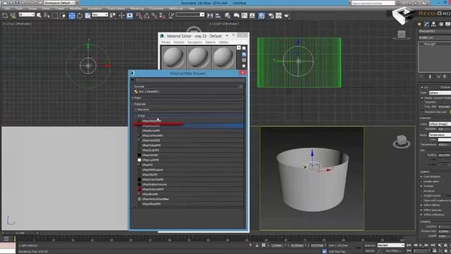Activate the Select Object tool

pyautogui.click(x=39, y=16)
